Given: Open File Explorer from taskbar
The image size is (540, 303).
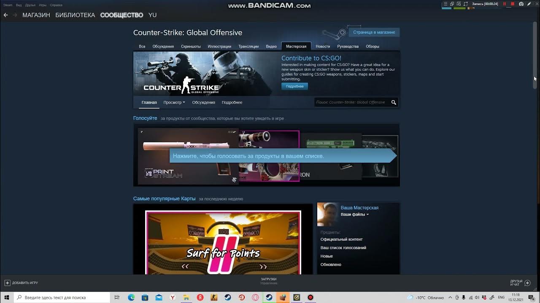Looking at the screenshot, I should coord(186,297).
